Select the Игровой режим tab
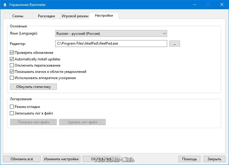229x165 pixels. tap(75, 16)
